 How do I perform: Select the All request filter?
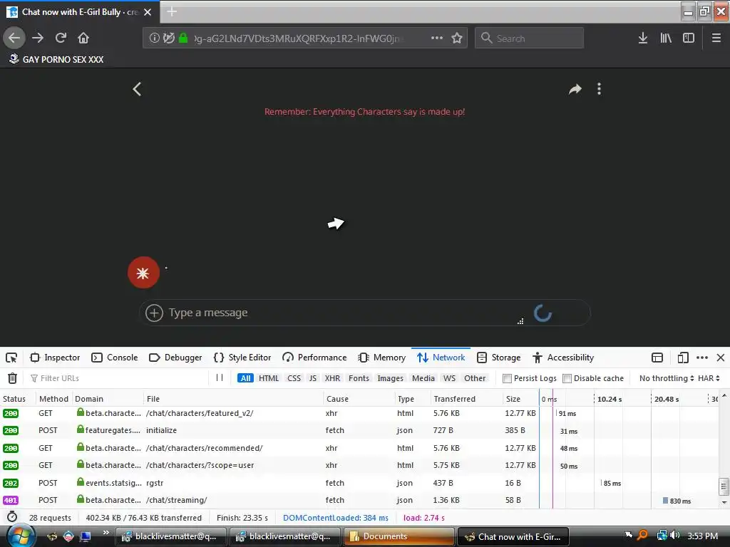(x=245, y=378)
